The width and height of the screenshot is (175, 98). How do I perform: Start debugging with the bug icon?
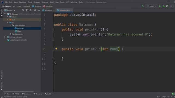tap(164, 6)
